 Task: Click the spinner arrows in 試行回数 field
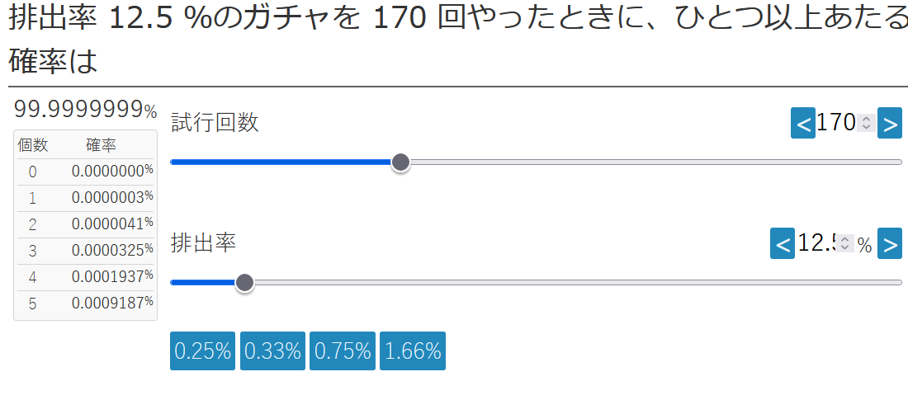point(865,124)
